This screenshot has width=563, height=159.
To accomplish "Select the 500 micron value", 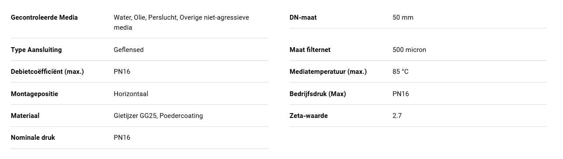I will coord(409,50).
